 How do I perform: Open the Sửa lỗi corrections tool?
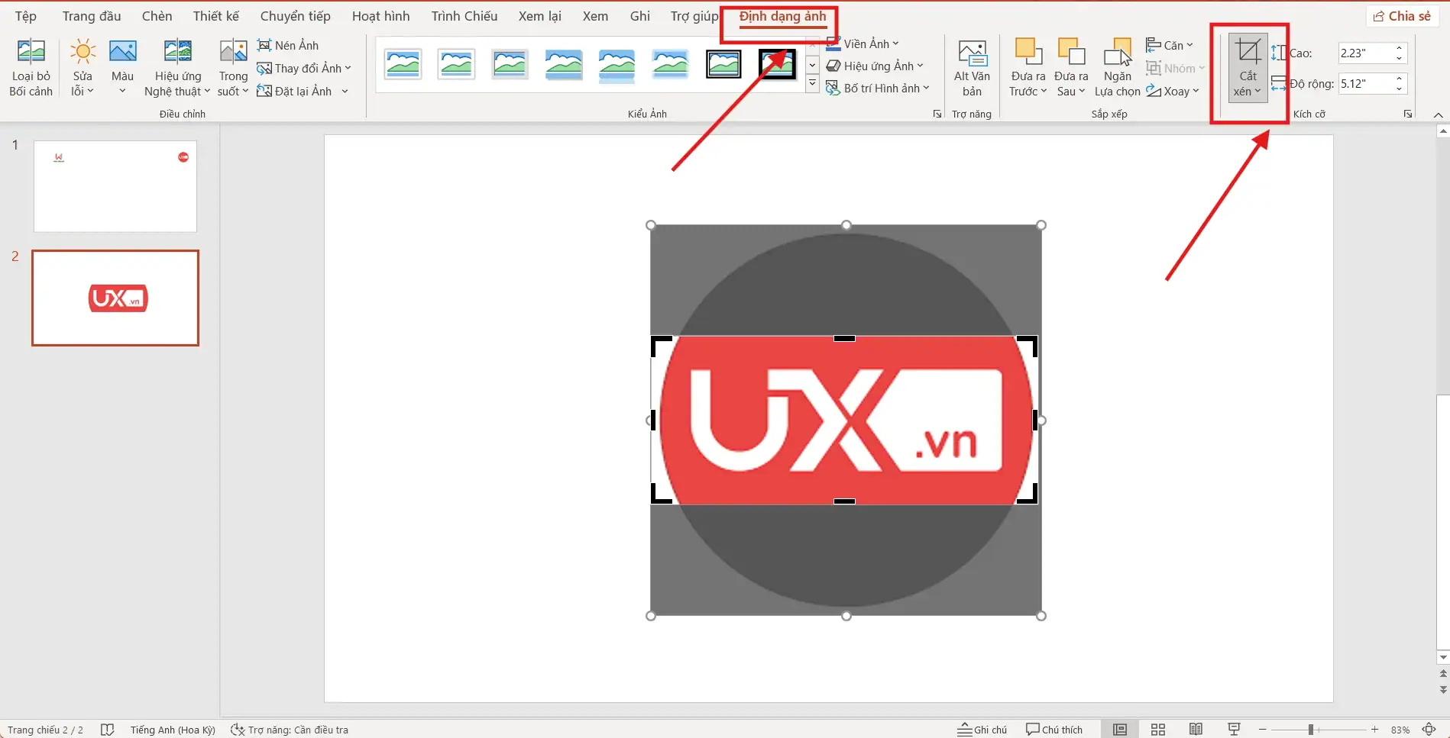81,66
